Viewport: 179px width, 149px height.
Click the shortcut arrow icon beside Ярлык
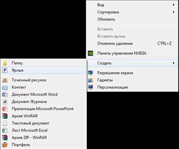pos(5,70)
